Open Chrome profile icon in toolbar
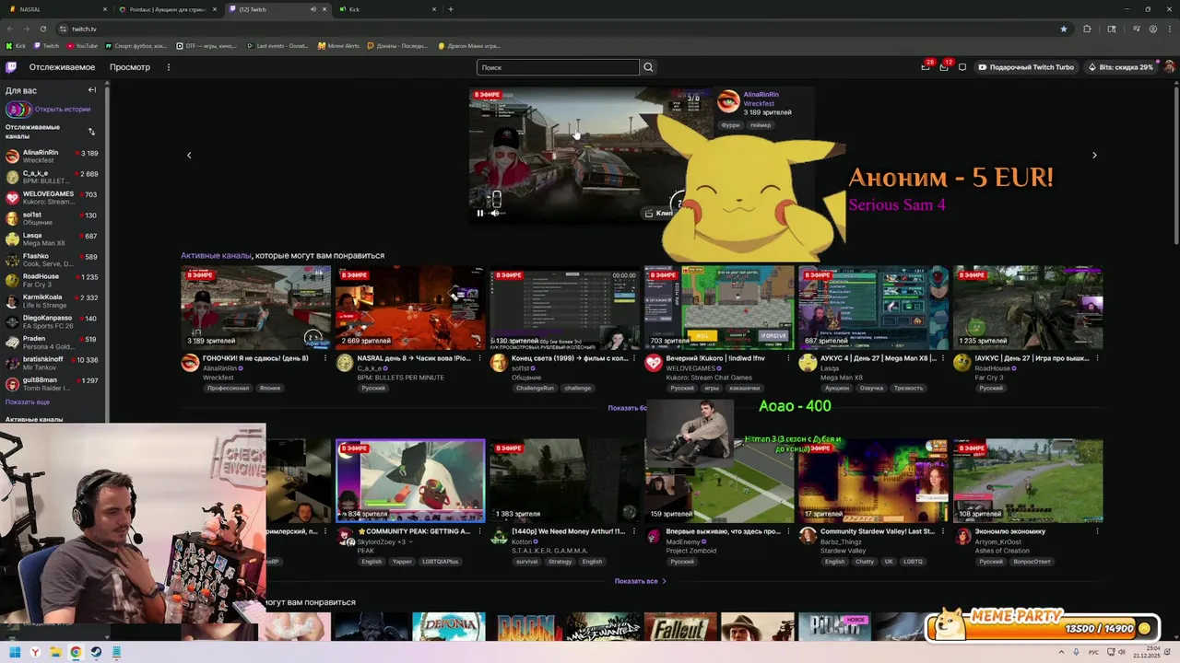This screenshot has height=663, width=1180. click(x=1153, y=29)
